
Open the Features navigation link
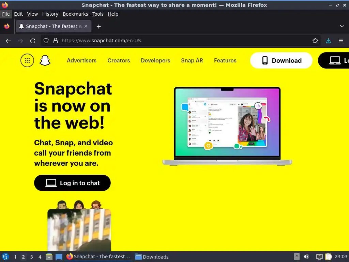point(225,60)
